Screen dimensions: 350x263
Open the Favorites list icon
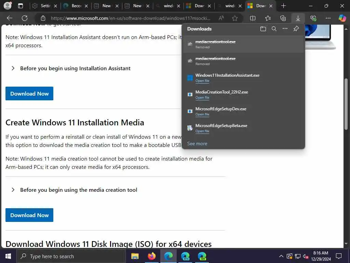(x=268, y=18)
